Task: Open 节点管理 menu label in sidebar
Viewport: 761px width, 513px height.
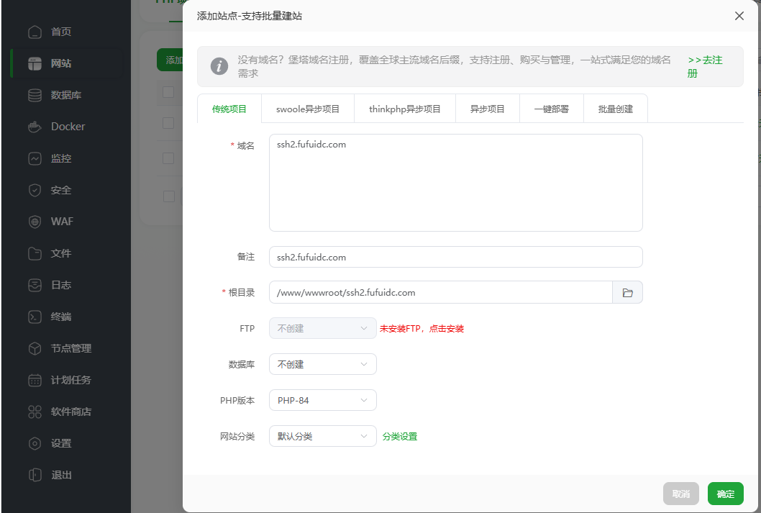Action: click(71, 348)
